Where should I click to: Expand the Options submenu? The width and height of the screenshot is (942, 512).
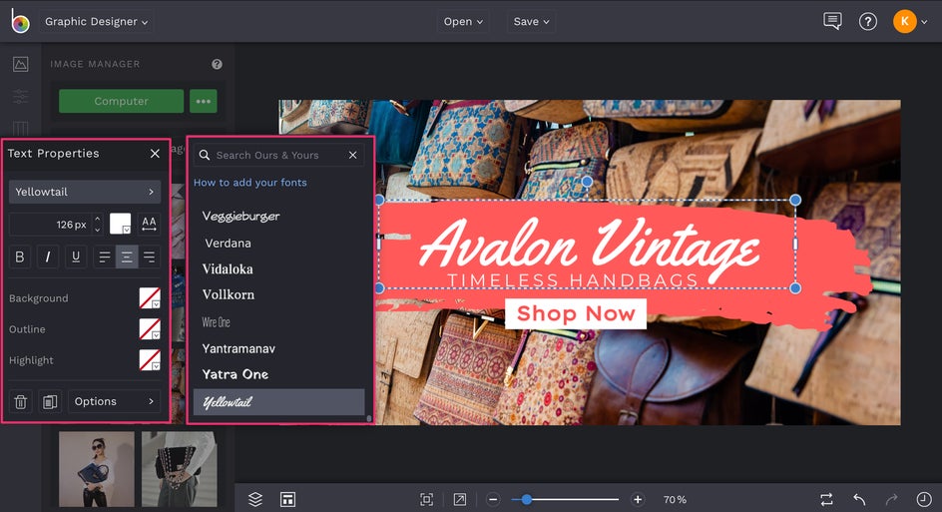pyautogui.click(x=114, y=401)
